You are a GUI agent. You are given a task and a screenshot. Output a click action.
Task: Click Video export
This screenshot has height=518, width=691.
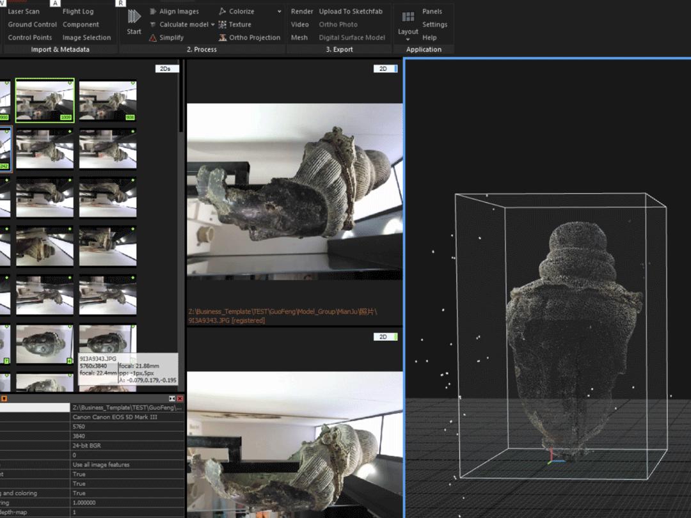pyautogui.click(x=299, y=25)
